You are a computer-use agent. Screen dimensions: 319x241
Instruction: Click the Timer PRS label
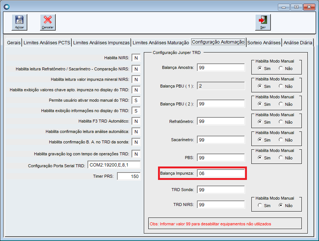(103, 176)
